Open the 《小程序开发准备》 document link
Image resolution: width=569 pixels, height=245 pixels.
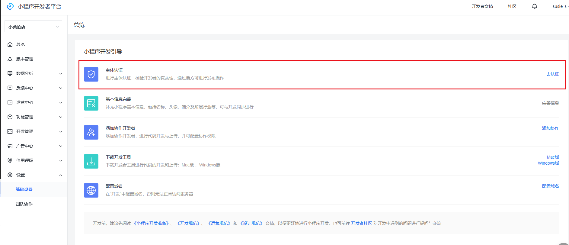tap(151, 223)
